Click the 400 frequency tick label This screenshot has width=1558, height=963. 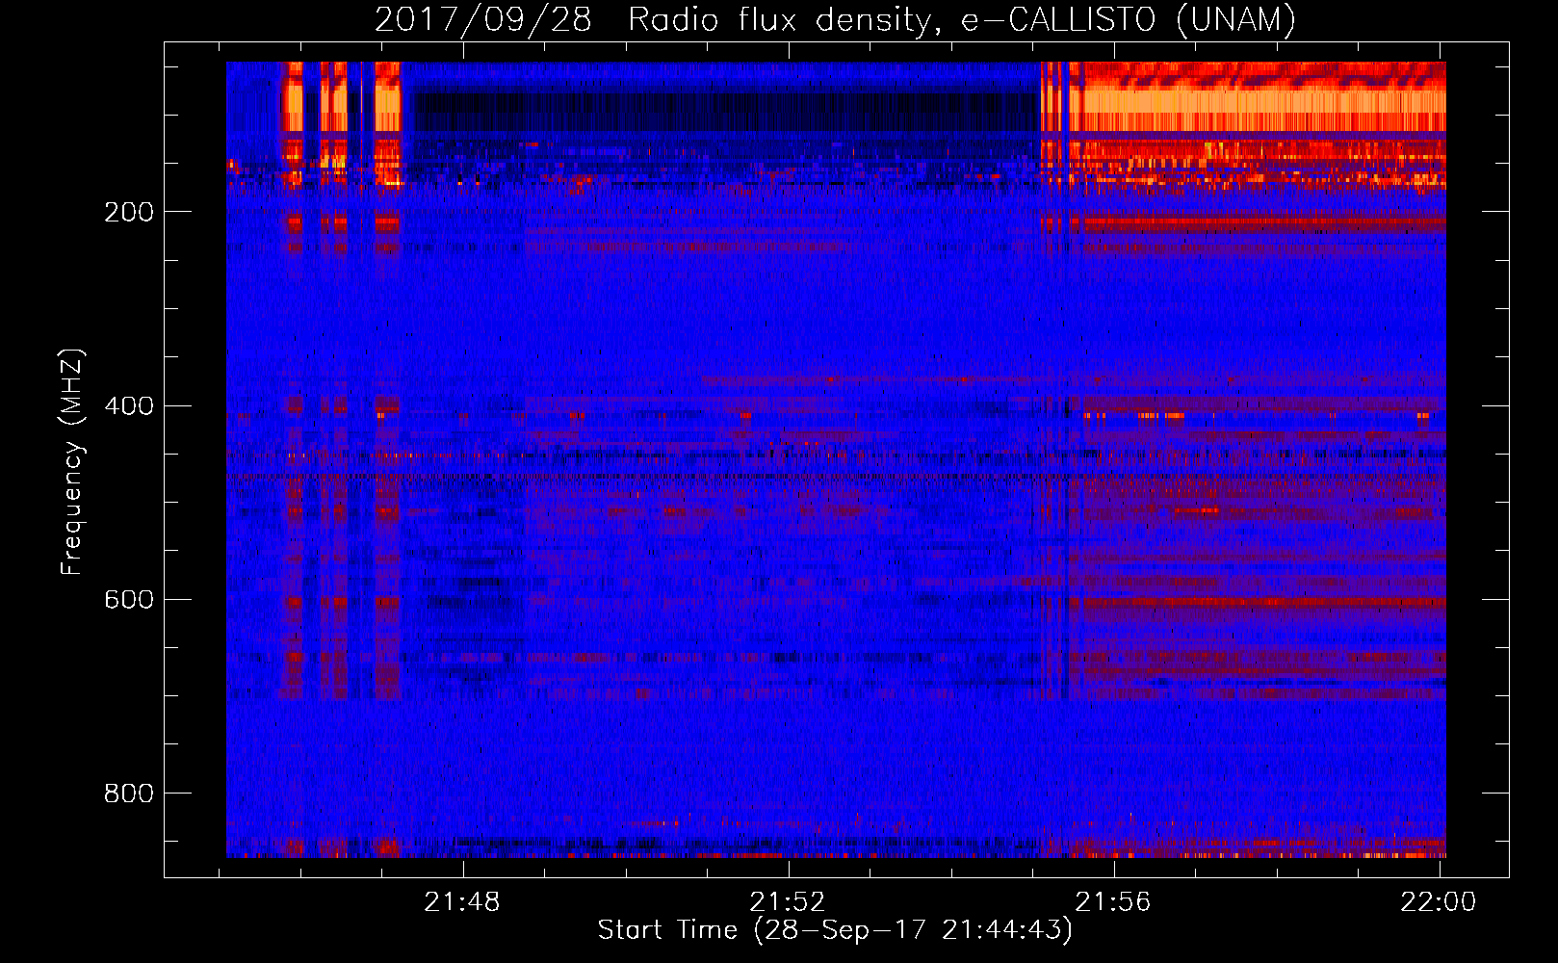pos(129,405)
